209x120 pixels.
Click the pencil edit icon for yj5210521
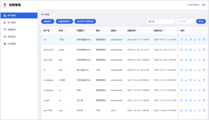195,50
